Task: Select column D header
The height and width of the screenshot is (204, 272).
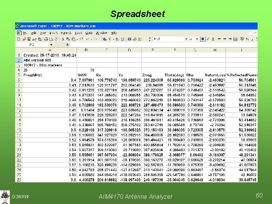Action: click(x=130, y=50)
